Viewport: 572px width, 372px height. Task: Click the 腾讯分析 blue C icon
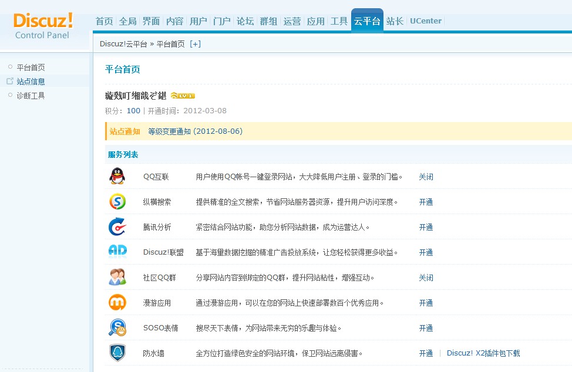117,226
